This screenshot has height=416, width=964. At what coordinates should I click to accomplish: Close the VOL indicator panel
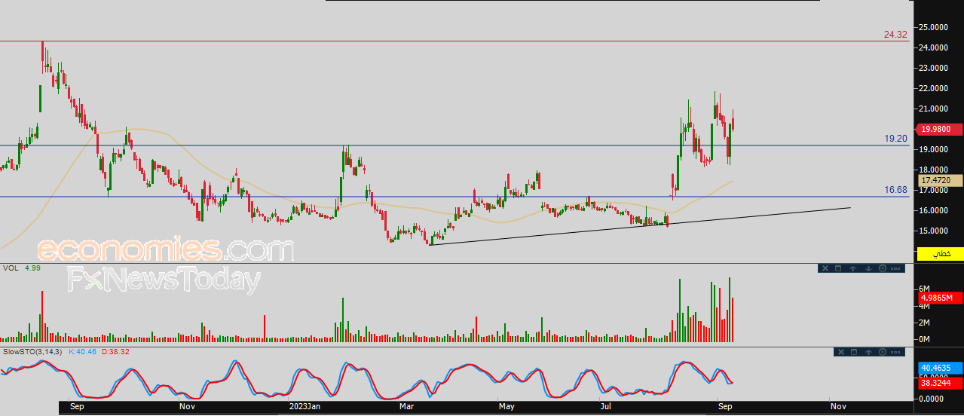[825, 268]
